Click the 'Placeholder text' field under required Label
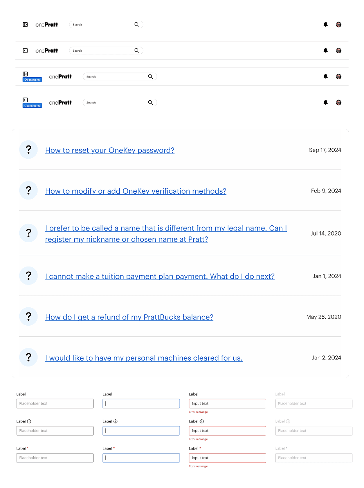364x488 pixels. [x=55, y=457]
